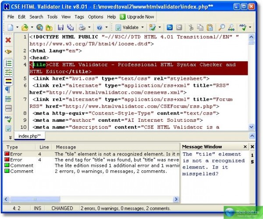Undo with the blue arrow icon
Image resolution: width=263 pixels, height=219 pixels.
pos(170,27)
